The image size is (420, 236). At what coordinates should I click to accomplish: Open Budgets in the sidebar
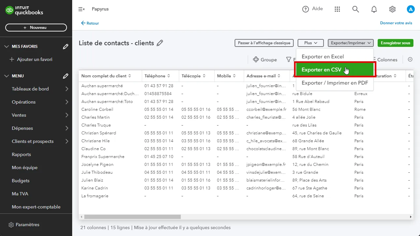[x=21, y=181]
